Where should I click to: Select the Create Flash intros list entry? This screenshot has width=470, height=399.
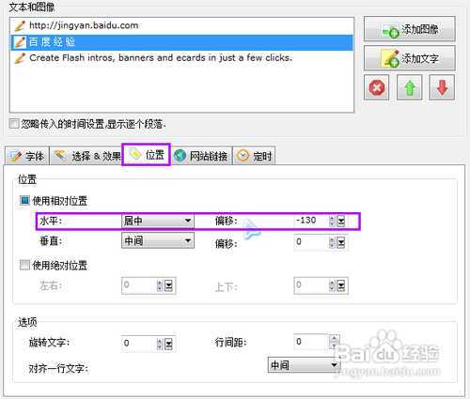tap(181, 58)
